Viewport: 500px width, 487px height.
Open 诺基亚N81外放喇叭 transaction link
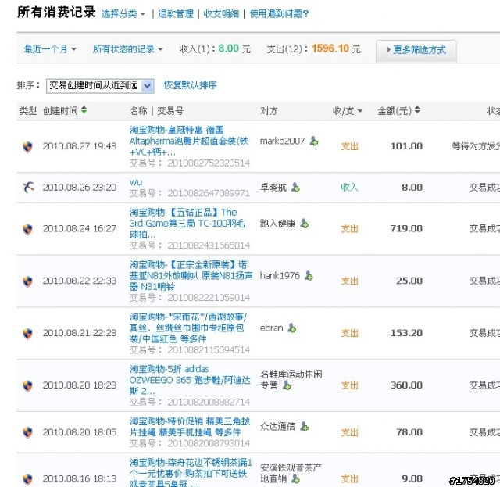point(191,275)
